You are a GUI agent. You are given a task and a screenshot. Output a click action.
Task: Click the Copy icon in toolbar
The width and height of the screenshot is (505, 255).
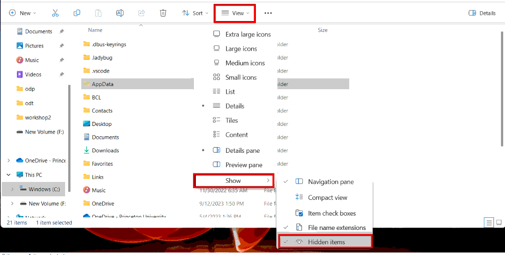pyautogui.click(x=77, y=13)
